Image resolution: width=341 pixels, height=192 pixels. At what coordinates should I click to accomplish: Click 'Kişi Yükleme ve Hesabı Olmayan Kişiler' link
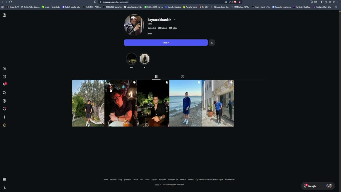click(x=209, y=179)
